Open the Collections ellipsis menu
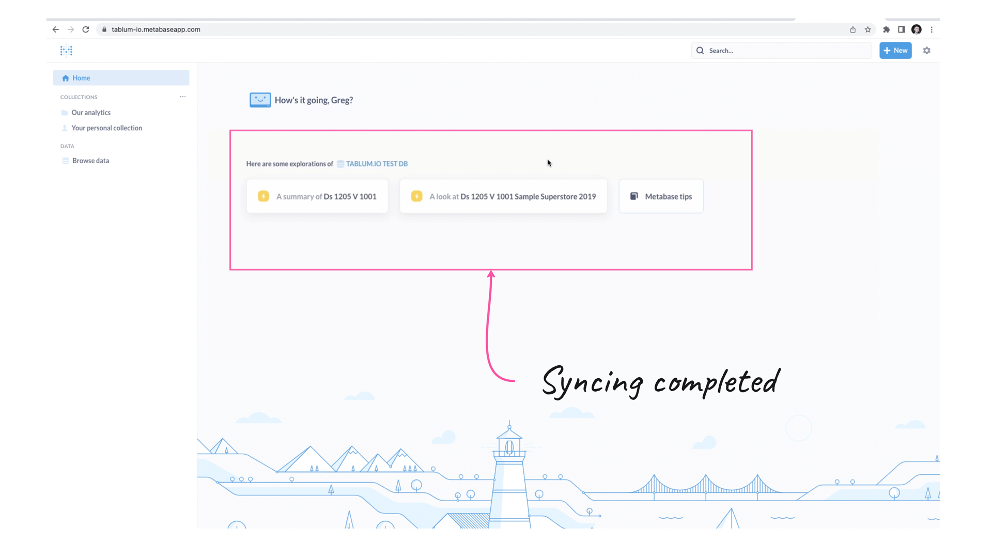The width and height of the screenshot is (992, 558). click(182, 97)
